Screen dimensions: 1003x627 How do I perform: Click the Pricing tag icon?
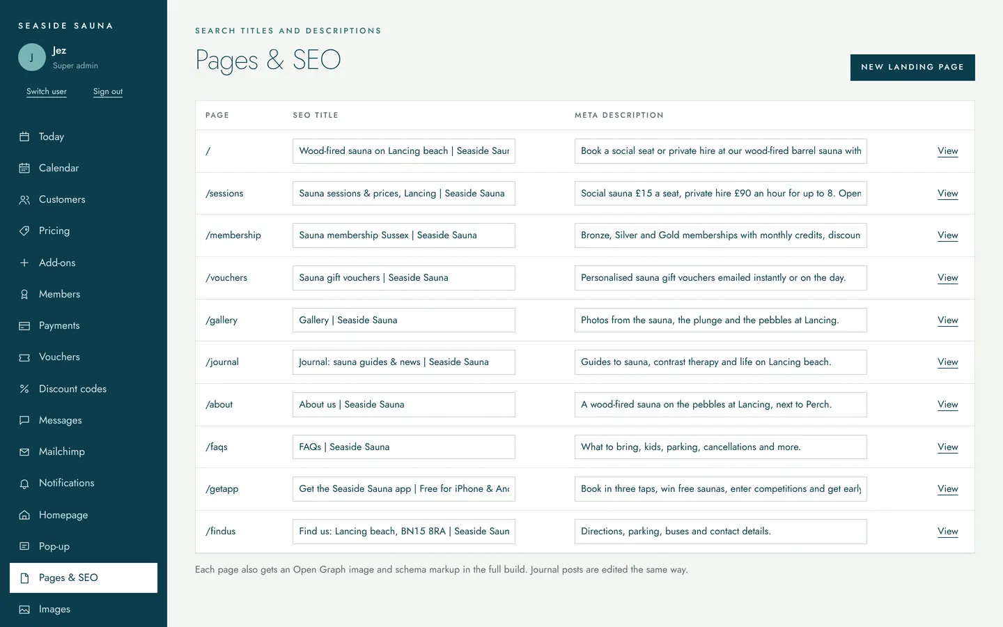click(24, 231)
